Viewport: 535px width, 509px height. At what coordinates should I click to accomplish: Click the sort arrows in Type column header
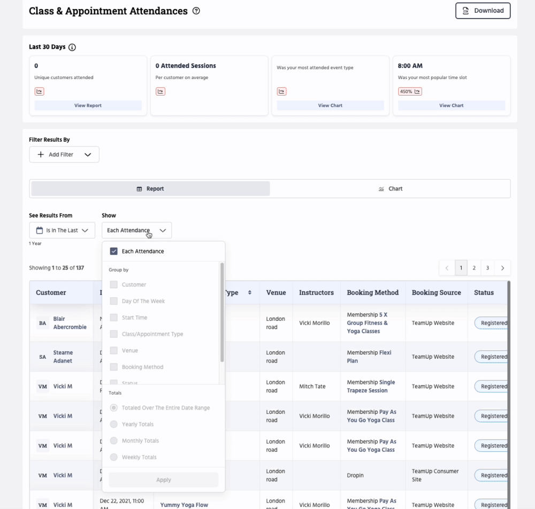[249, 292]
